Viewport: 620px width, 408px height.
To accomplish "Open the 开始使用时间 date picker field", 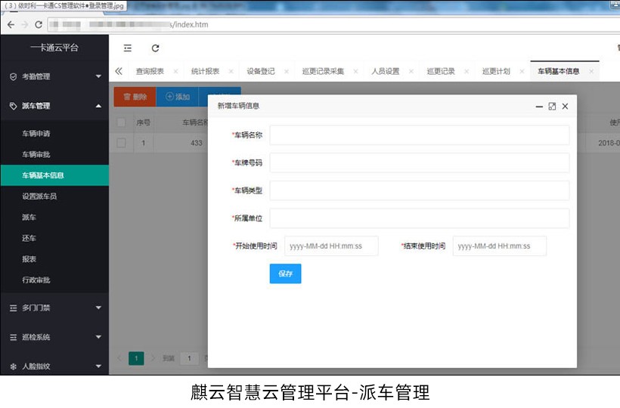I will click(x=331, y=246).
